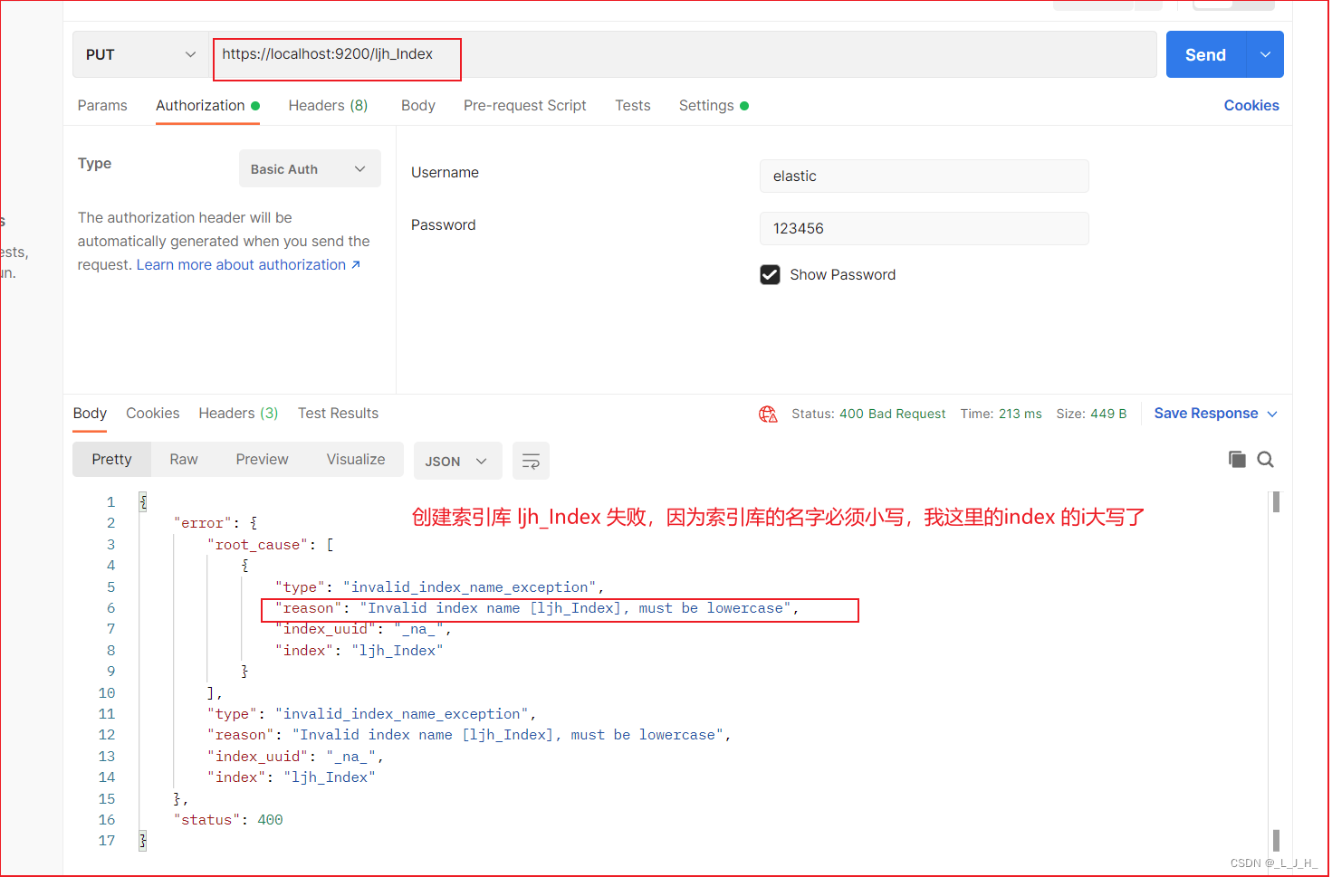Select the Visualize view
Viewport: 1332px width, 877px height.
(x=356, y=460)
